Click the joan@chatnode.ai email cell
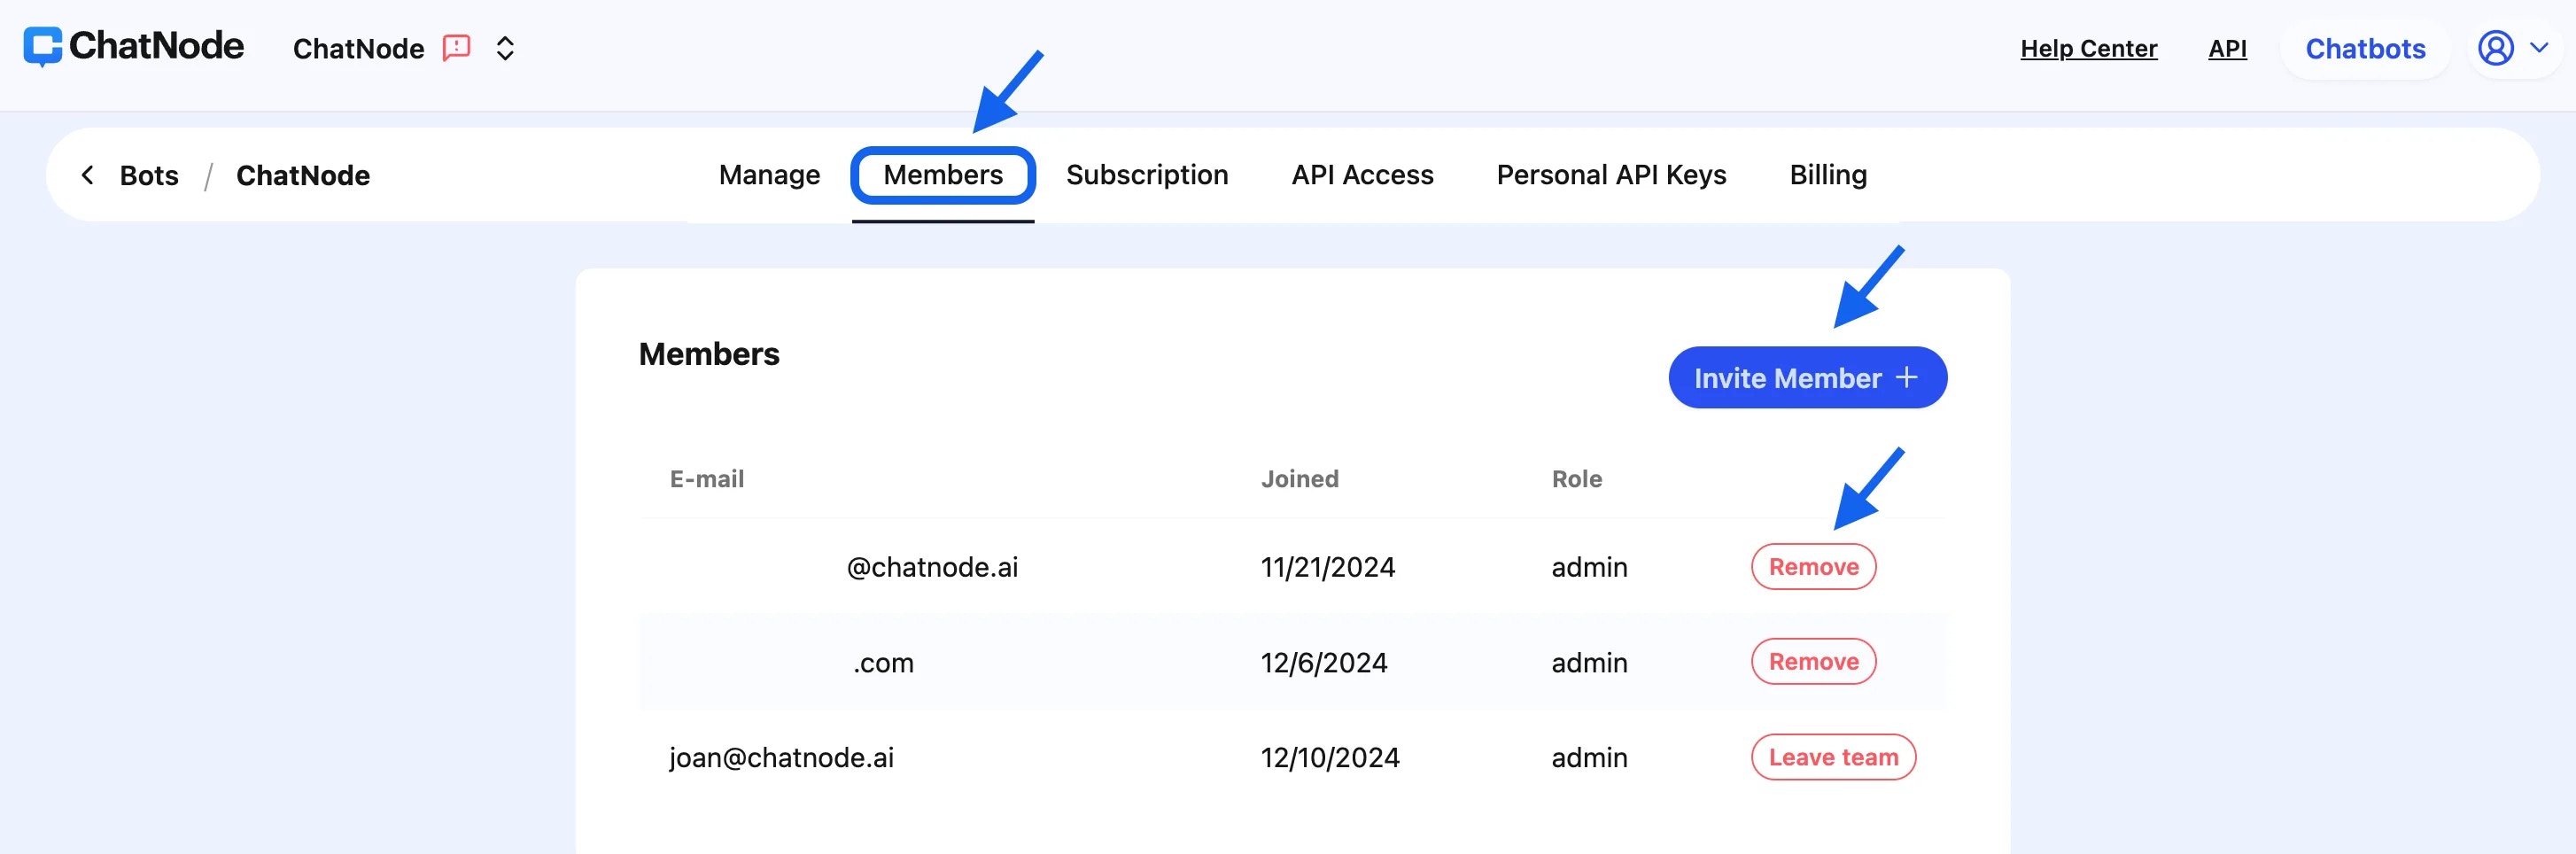 point(781,757)
